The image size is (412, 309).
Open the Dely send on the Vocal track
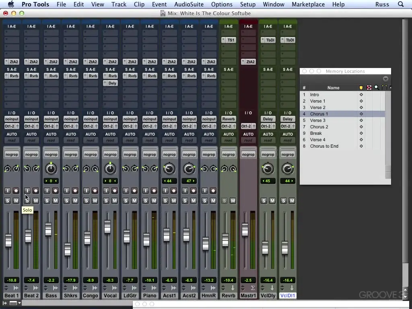(110, 83)
